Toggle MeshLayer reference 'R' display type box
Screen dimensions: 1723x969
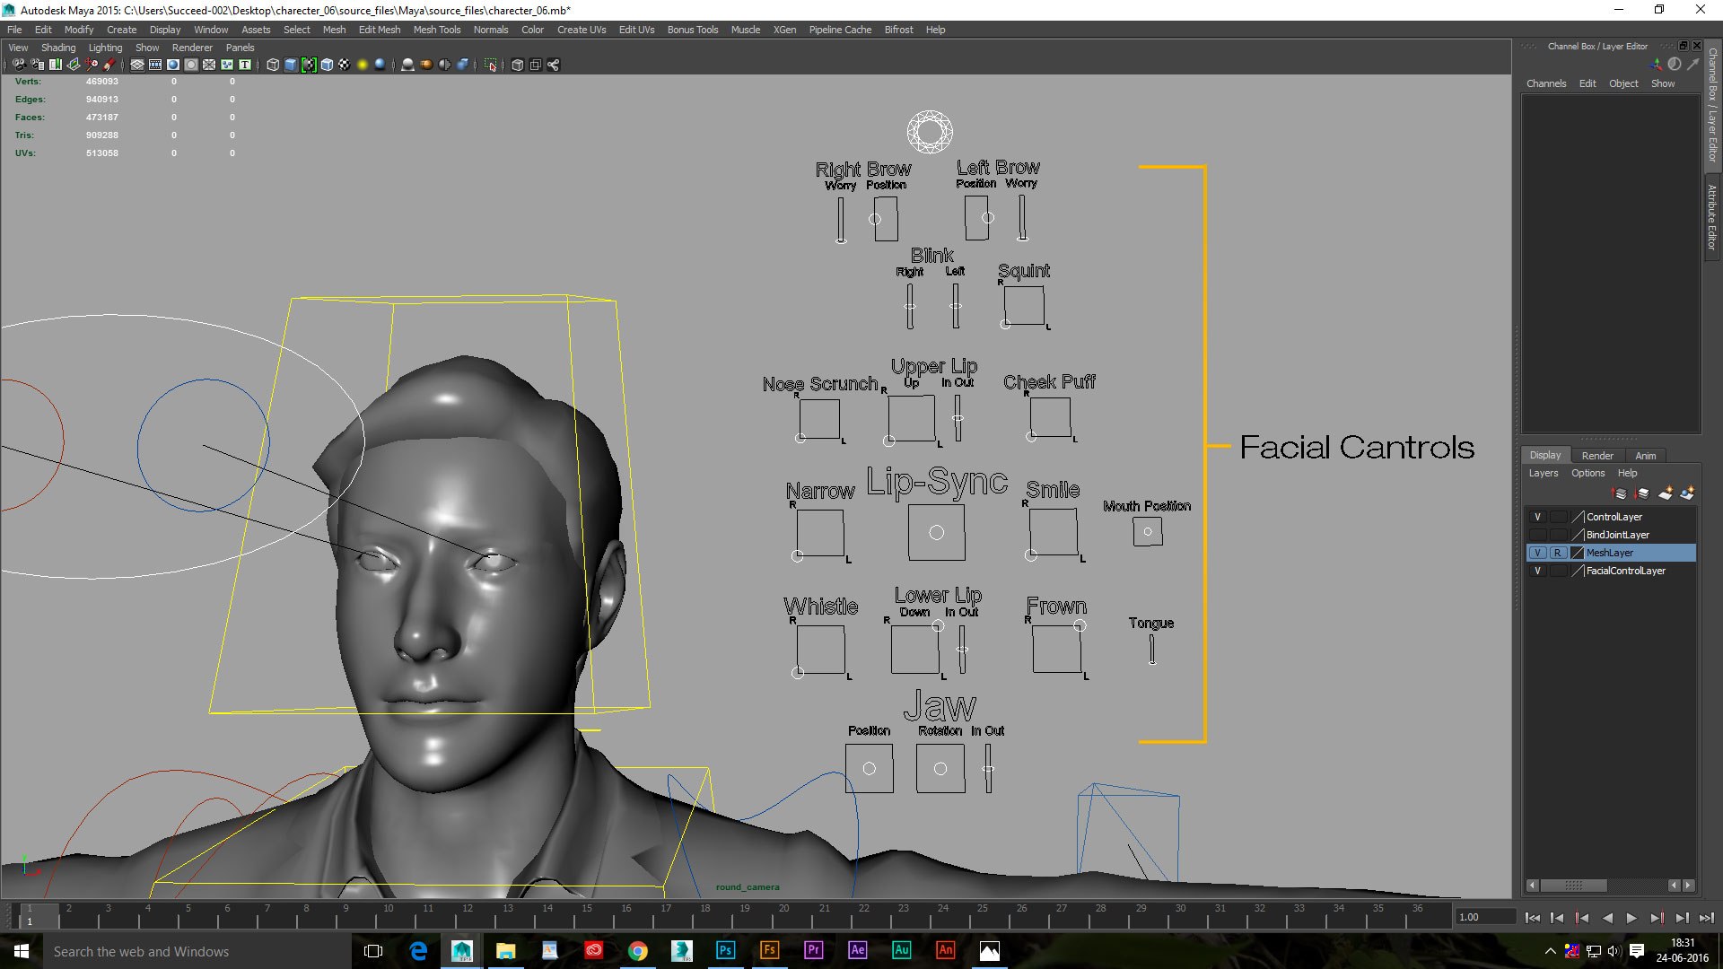click(x=1558, y=553)
